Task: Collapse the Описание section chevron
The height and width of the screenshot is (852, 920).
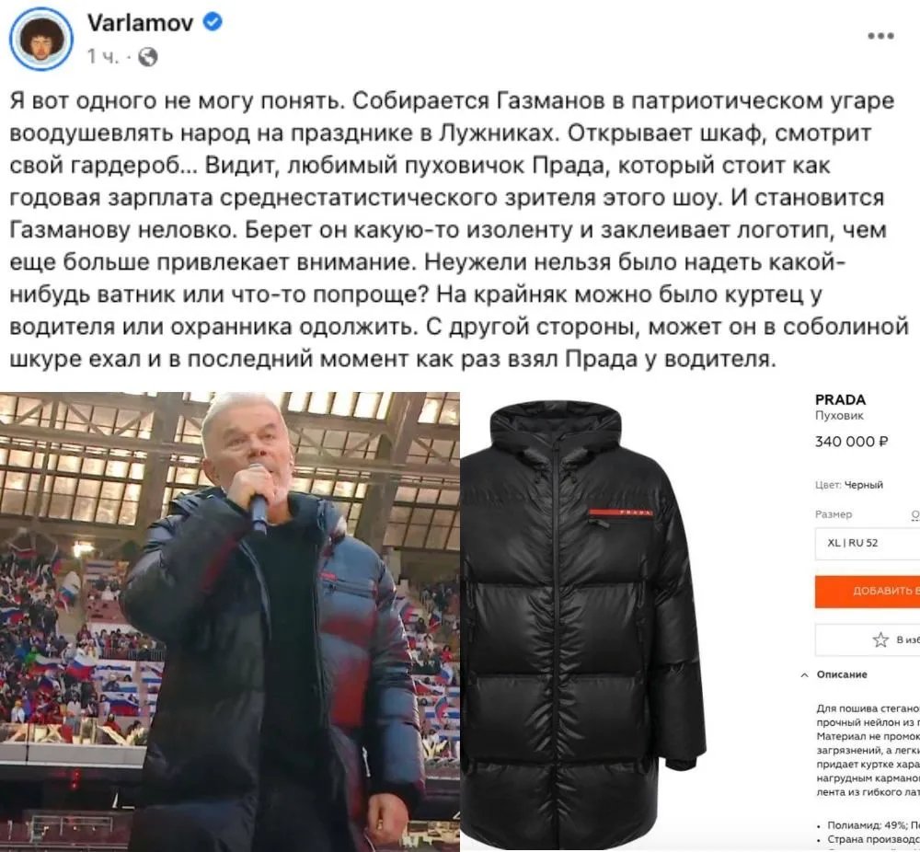Action: point(804,674)
